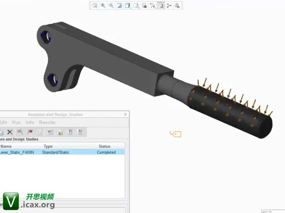Image resolution: width=285 pixels, height=213 pixels.
Task: Click the gray flag run settings icon
Action: pyautogui.click(x=20, y=132)
